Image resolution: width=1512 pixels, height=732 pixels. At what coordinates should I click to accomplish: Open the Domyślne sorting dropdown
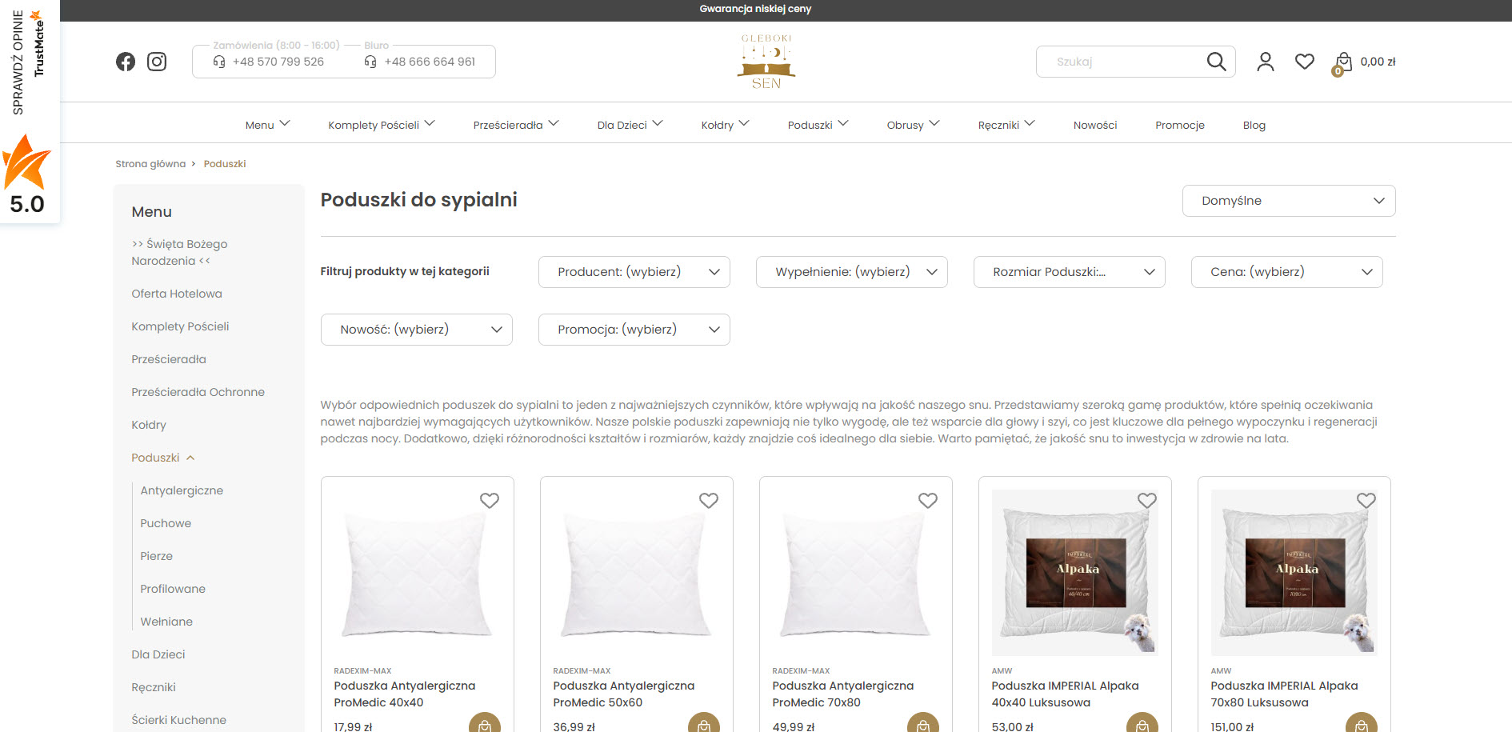[1288, 201]
